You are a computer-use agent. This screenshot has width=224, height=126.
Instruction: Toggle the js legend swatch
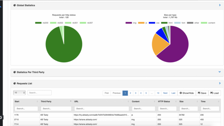141,23
